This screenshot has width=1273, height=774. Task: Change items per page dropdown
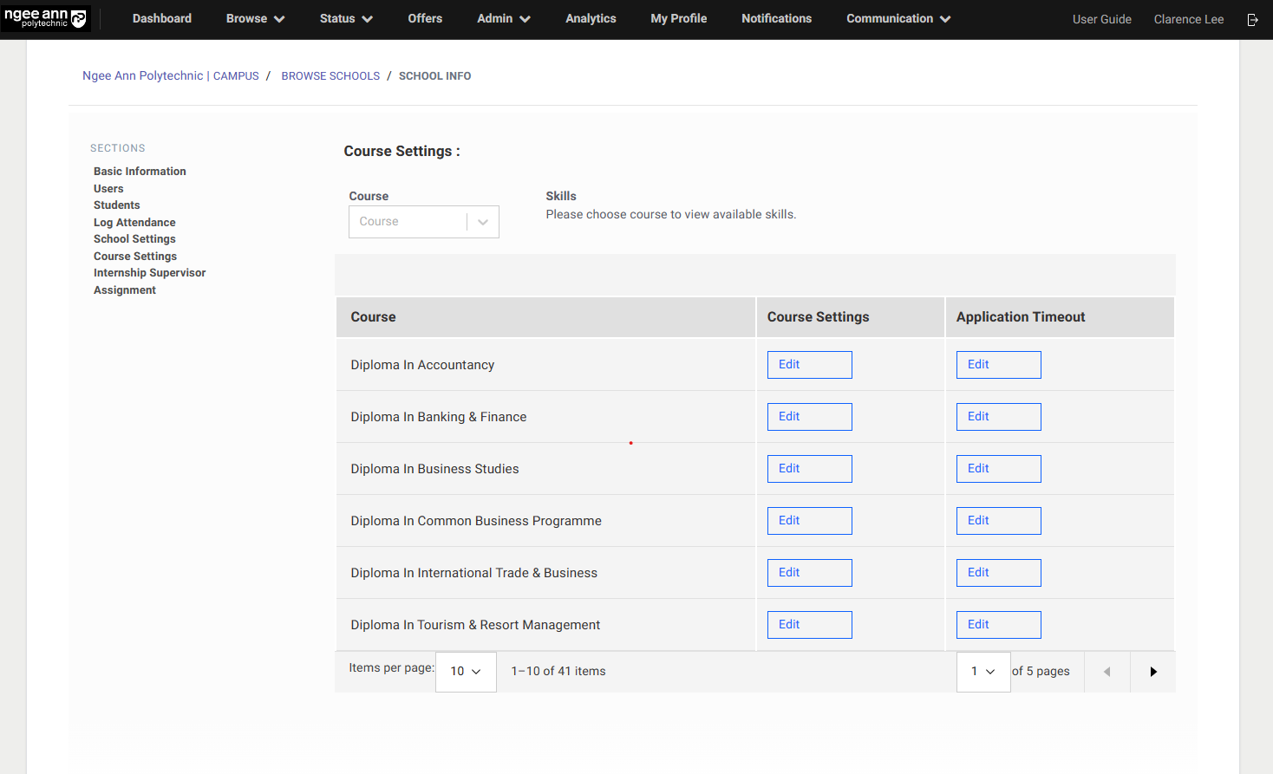point(466,672)
